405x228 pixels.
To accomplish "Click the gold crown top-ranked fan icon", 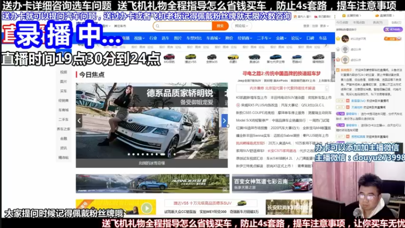I will [x=338, y=39].
